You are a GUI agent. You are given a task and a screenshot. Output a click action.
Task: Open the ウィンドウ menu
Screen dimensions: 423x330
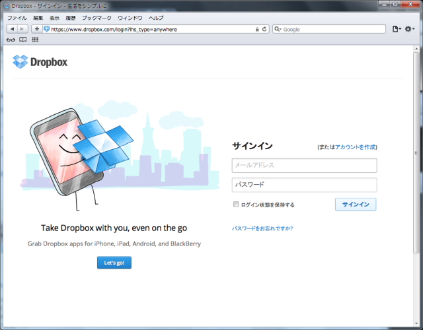(x=130, y=18)
